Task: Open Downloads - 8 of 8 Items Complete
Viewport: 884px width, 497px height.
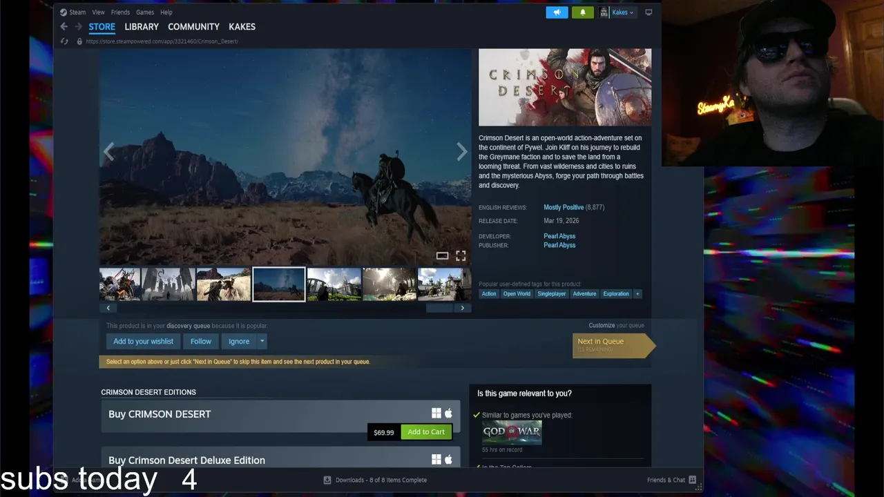Action: click(x=381, y=480)
